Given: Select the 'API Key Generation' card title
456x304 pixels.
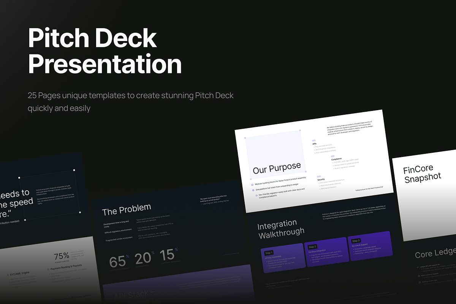Looking at the screenshot, I should click(x=274, y=258).
